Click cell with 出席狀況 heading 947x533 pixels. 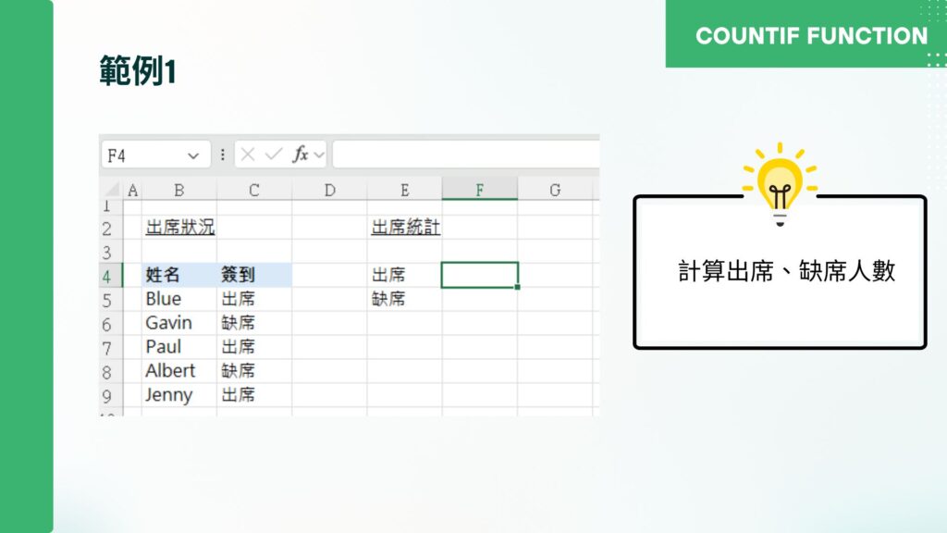click(179, 228)
